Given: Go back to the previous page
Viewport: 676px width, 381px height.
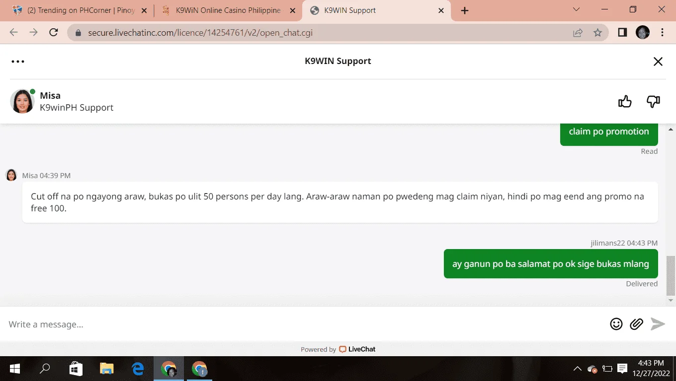Looking at the screenshot, I should [x=13, y=32].
